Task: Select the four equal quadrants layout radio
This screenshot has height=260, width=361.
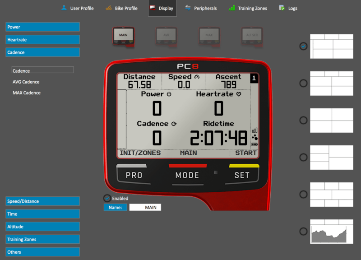Action: pos(303,120)
